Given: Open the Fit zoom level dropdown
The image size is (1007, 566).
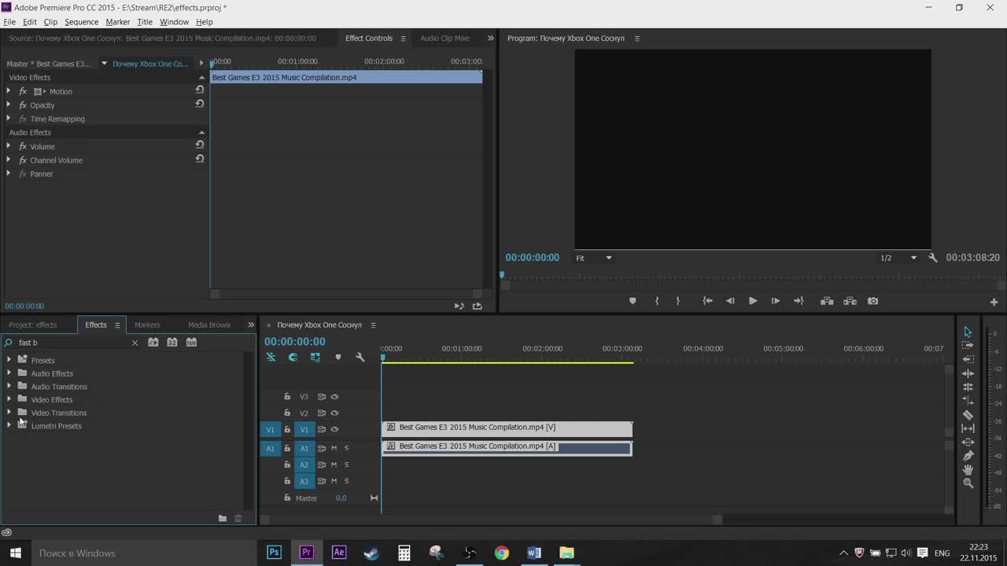Looking at the screenshot, I should coord(594,258).
